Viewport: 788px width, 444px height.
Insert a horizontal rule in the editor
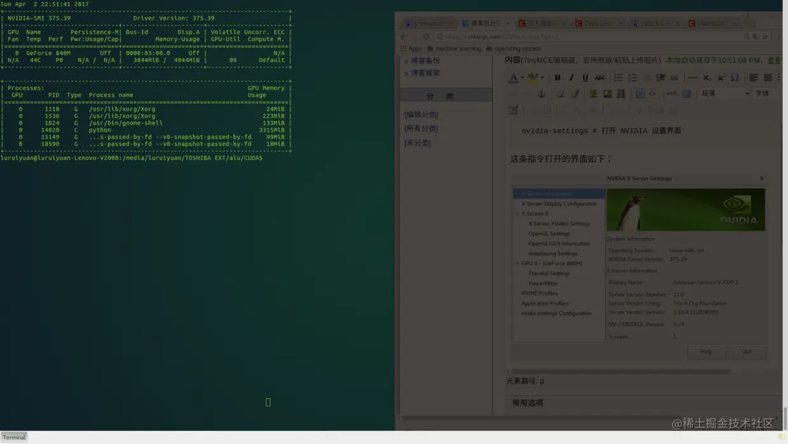[692, 77]
